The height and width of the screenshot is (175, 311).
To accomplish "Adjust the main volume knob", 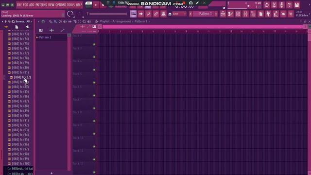I will pyautogui.click(x=70, y=14).
